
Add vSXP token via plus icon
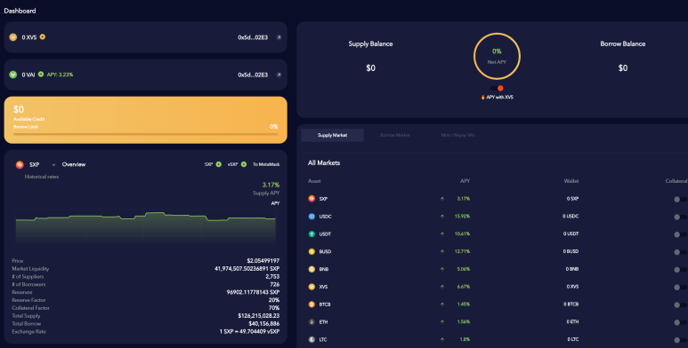pos(244,164)
